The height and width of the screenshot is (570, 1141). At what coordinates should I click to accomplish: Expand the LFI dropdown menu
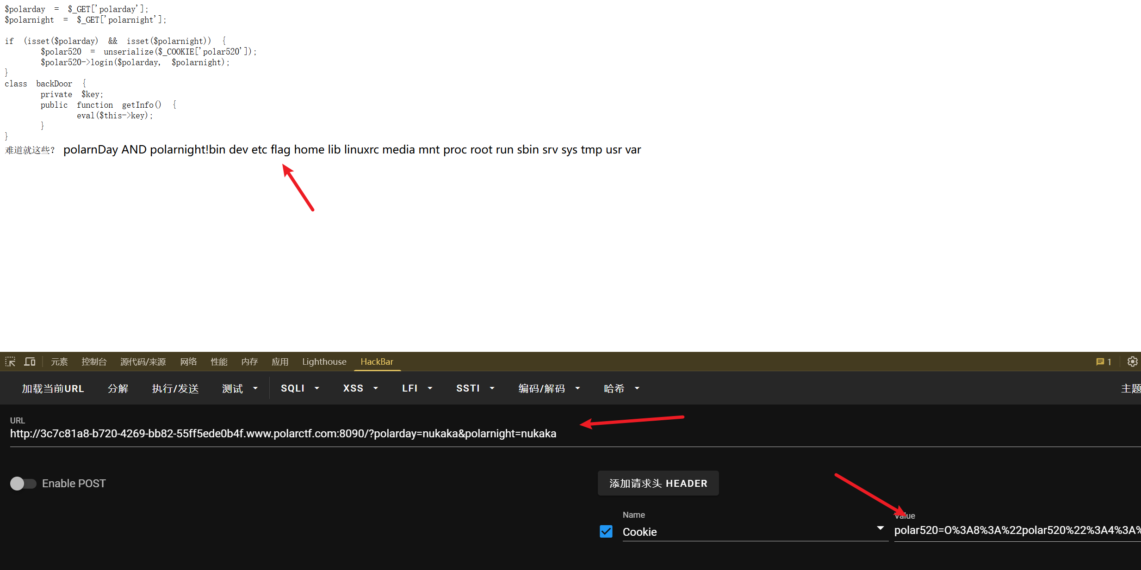click(417, 388)
